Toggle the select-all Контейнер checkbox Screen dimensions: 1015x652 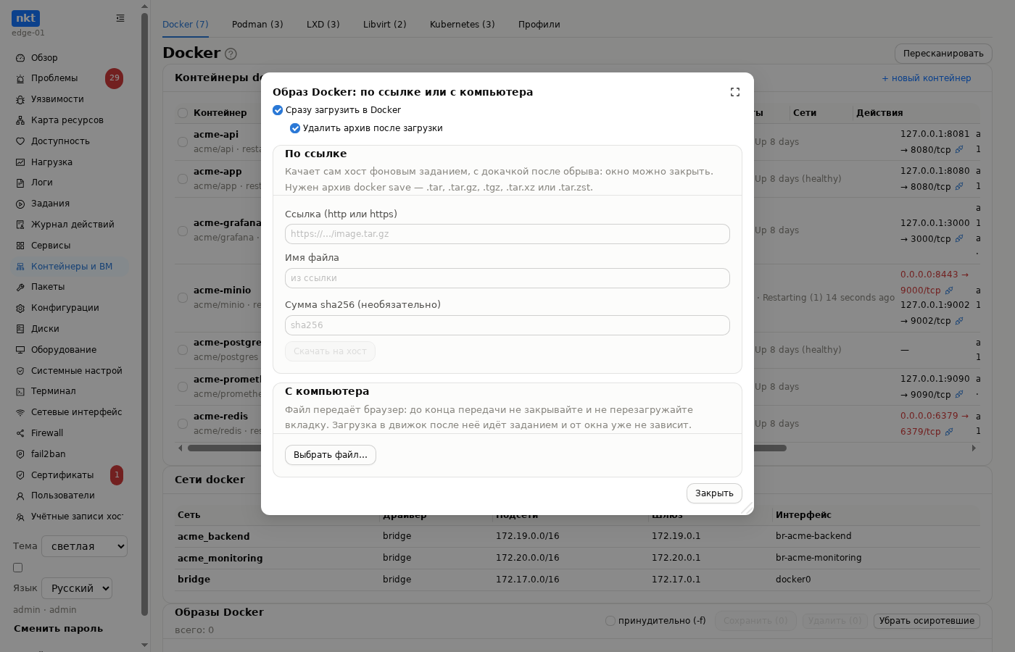coord(183,113)
